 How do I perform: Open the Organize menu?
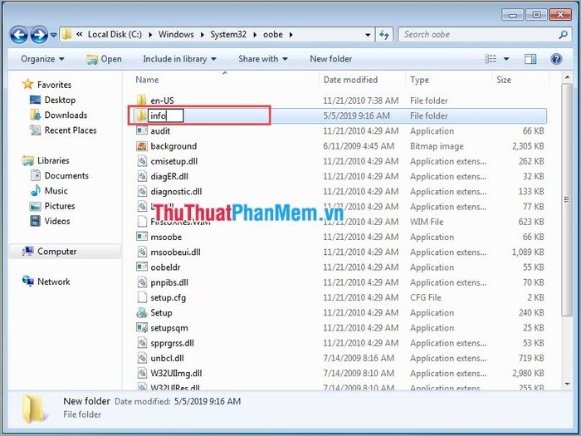[x=42, y=59]
